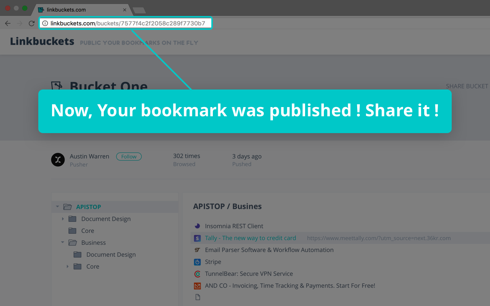Image resolution: width=490 pixels, height=306 pixels.
Task: Click the Stripe bookmark favicon
Action: coord(198,262)
